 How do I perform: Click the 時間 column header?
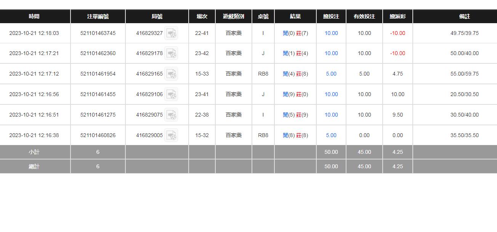tap(34, 17)
